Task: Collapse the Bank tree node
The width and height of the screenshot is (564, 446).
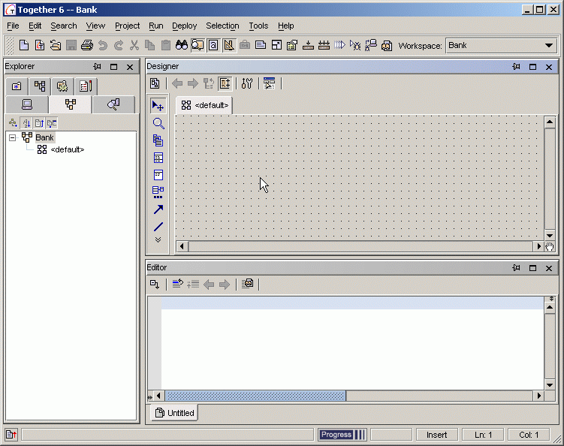Action: point(13,137)
